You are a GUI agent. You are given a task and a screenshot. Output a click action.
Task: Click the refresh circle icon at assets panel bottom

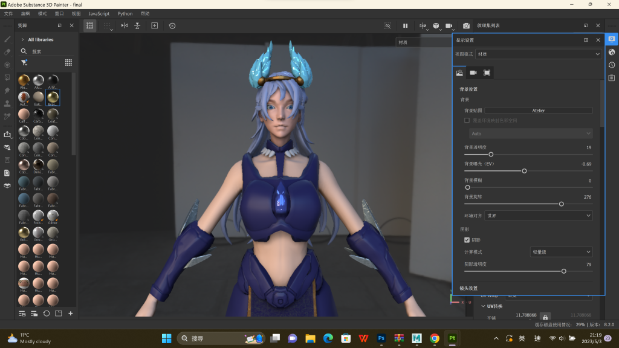47,314
